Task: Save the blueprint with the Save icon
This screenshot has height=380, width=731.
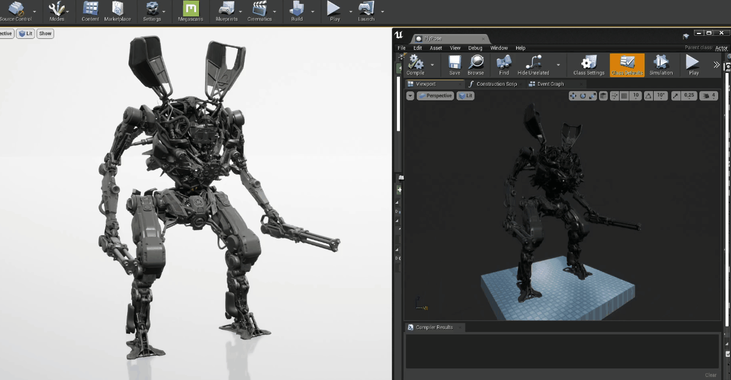Action: 454,63
